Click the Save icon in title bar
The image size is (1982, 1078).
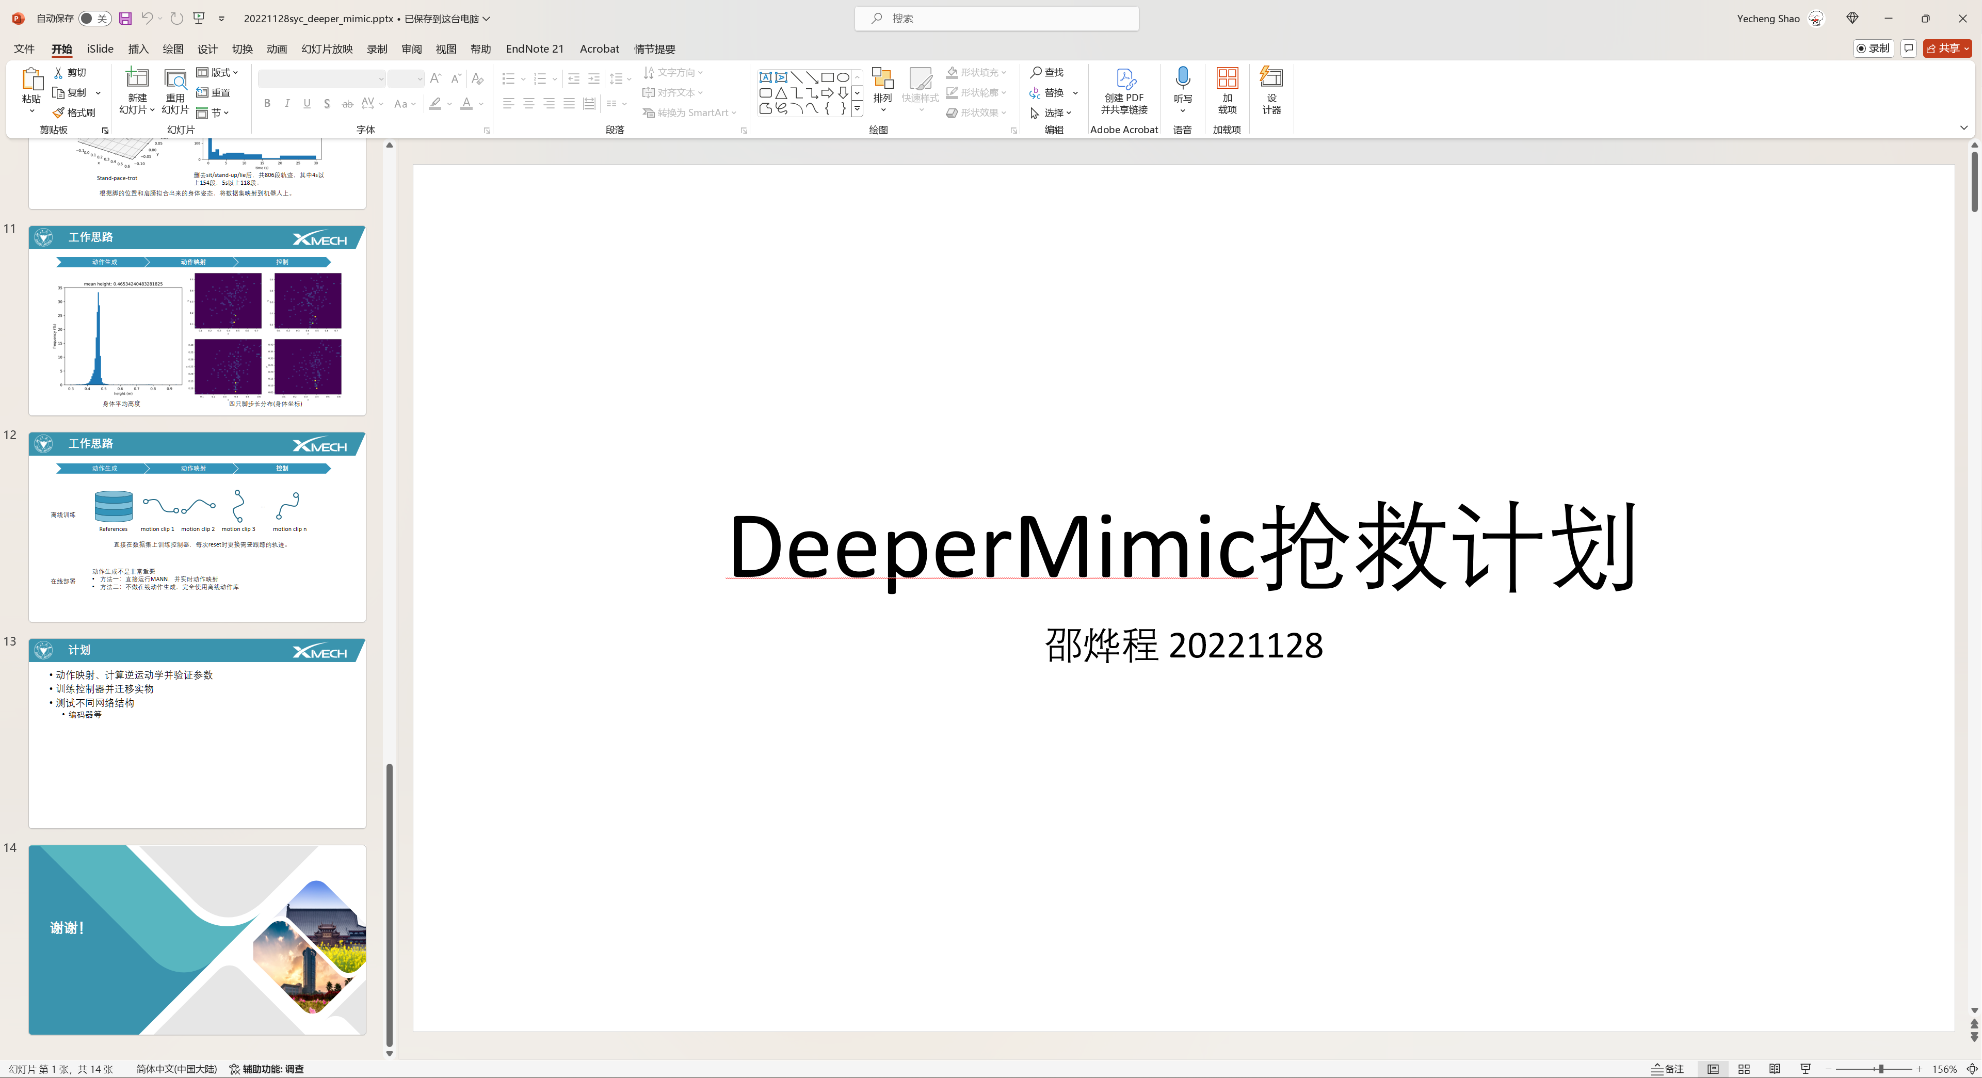[125, 19]
